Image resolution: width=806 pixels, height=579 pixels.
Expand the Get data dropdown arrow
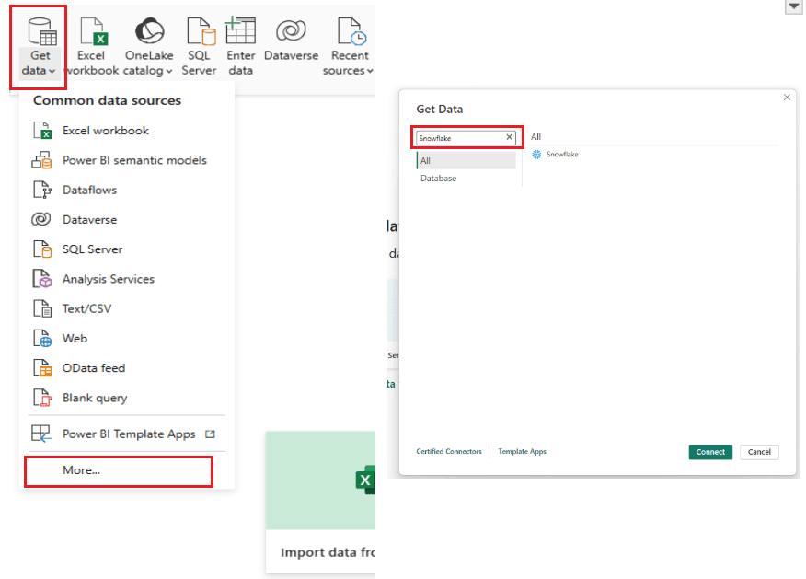[x=52, y=71]
